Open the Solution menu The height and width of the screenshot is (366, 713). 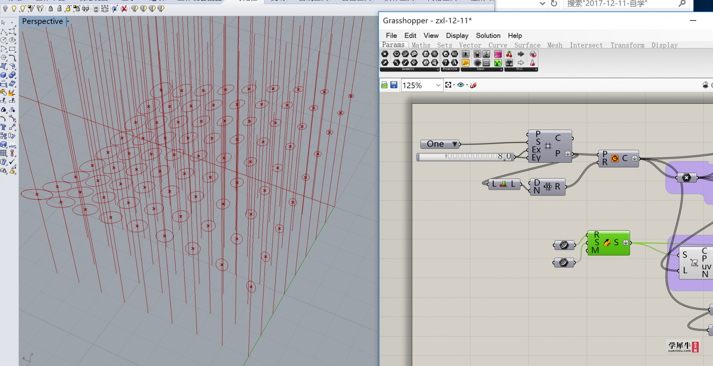(x=488, y=36)
